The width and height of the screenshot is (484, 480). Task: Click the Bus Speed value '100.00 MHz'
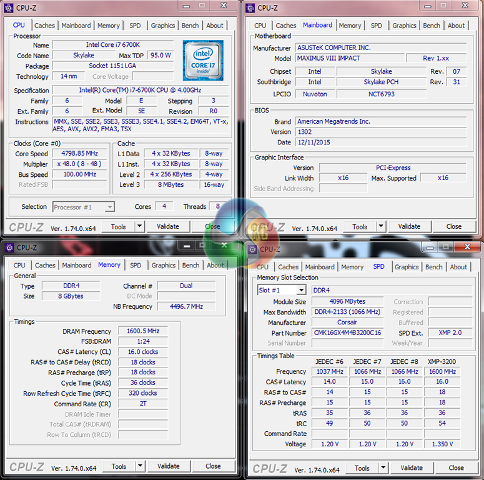click(80, 174)
